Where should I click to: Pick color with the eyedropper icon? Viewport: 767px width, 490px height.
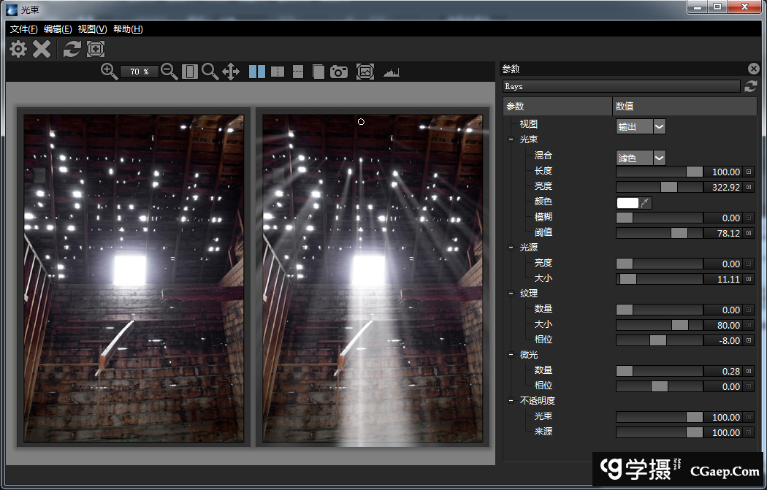pos(646,202)
